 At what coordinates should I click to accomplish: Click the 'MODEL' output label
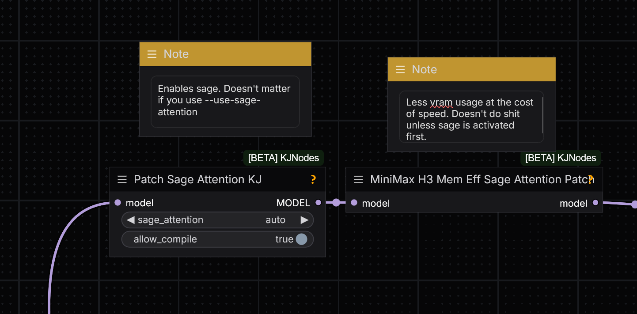pos(293,203)
